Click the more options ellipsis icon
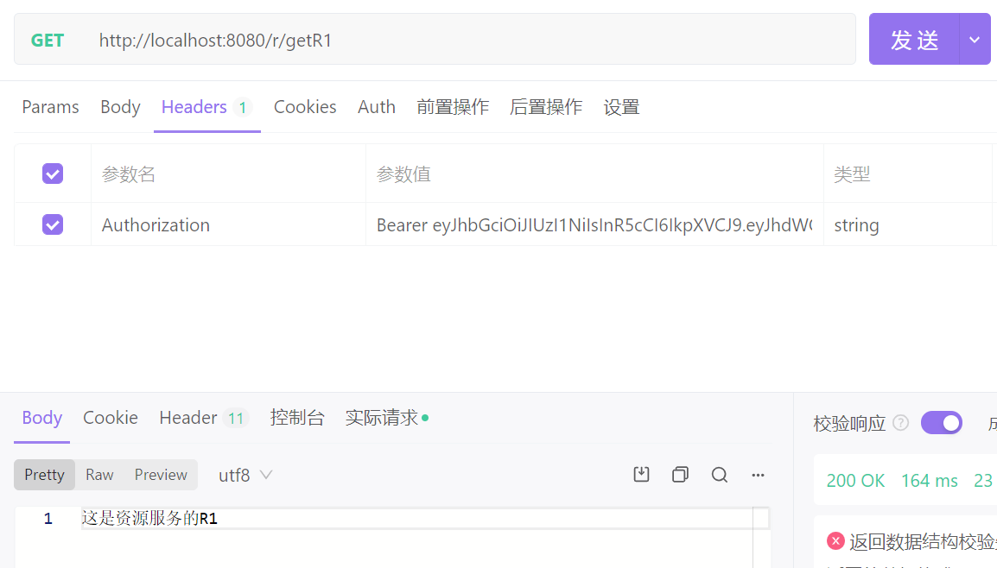 758,475
